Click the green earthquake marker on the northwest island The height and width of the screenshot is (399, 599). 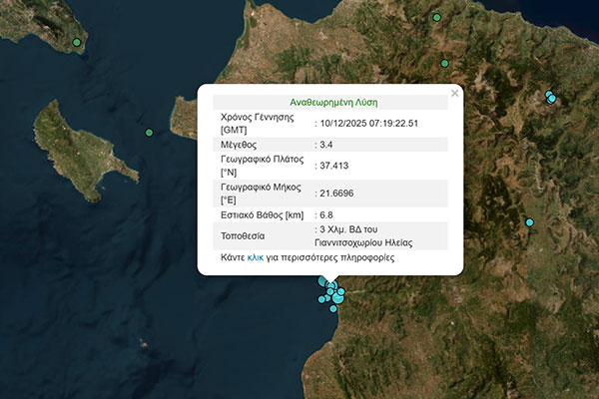(77, 42)
